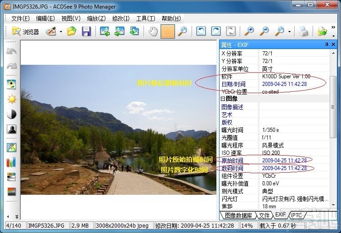This screenshot has width=341, height=233.
Task: Open 修改(I) menu
Action: tap(121, 19)
